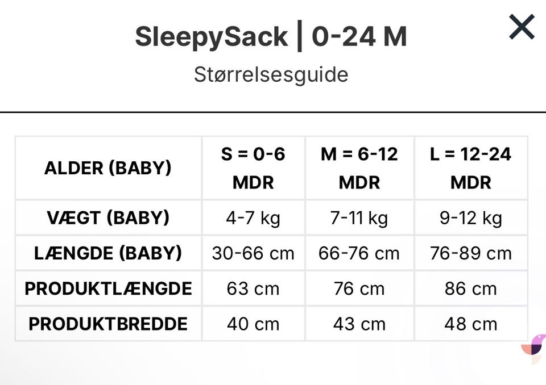Click the 9-12 kg weight cell
Screen dimensions: 546x385
pos(471,218)
